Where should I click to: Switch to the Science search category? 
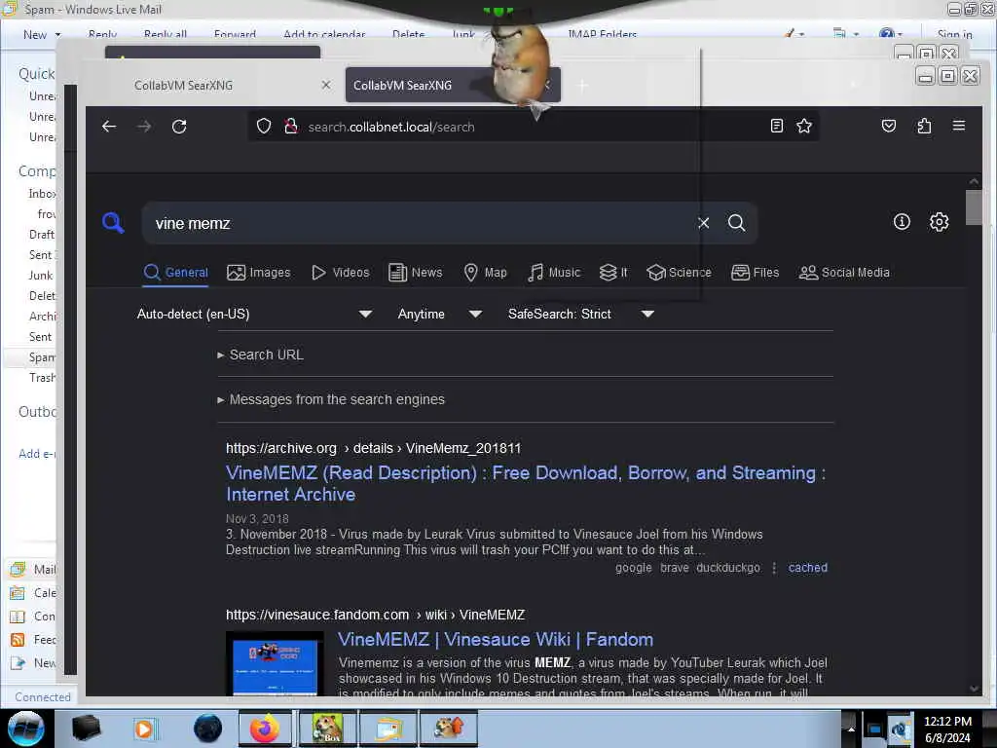click(679, 273)
